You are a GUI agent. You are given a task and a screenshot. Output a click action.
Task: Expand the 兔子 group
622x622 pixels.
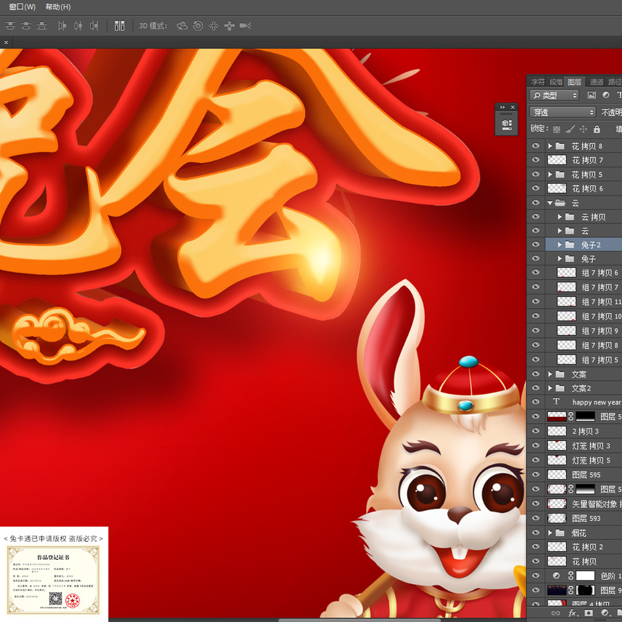[x=559, y=258]
